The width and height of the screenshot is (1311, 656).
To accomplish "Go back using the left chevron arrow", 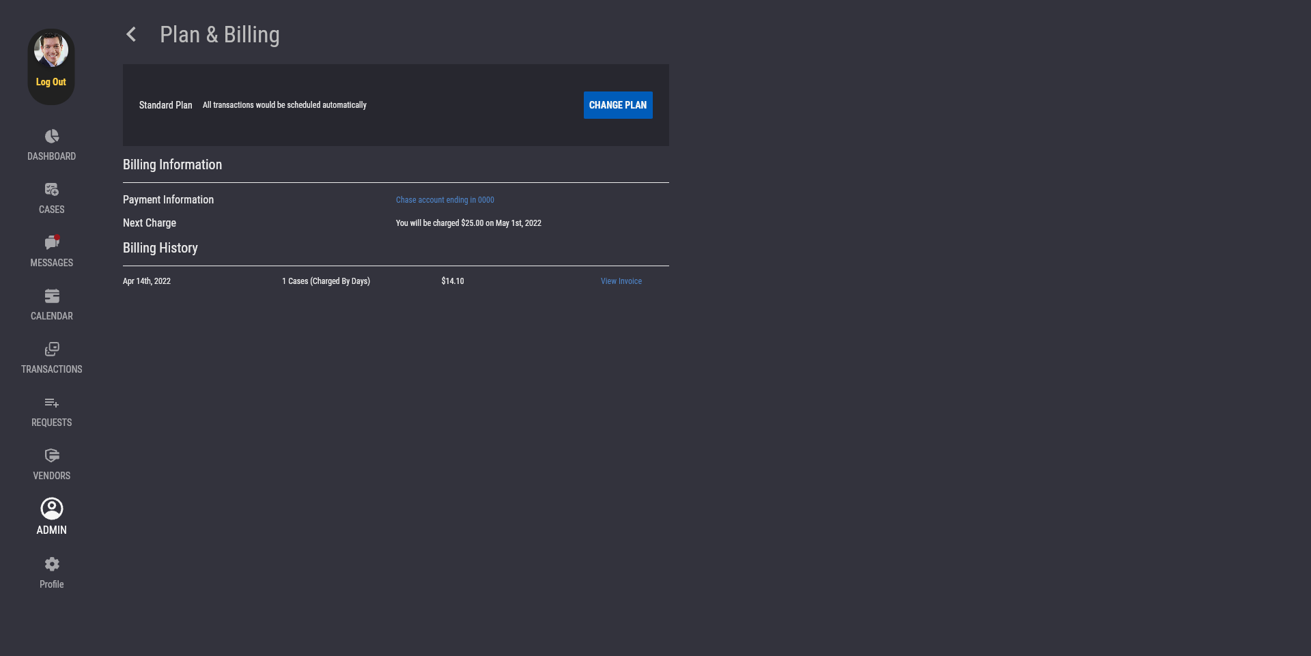I will [131, 35].
